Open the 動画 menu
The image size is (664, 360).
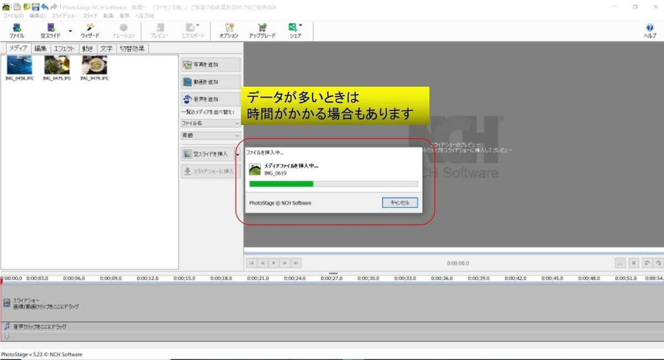pos(108,16)
